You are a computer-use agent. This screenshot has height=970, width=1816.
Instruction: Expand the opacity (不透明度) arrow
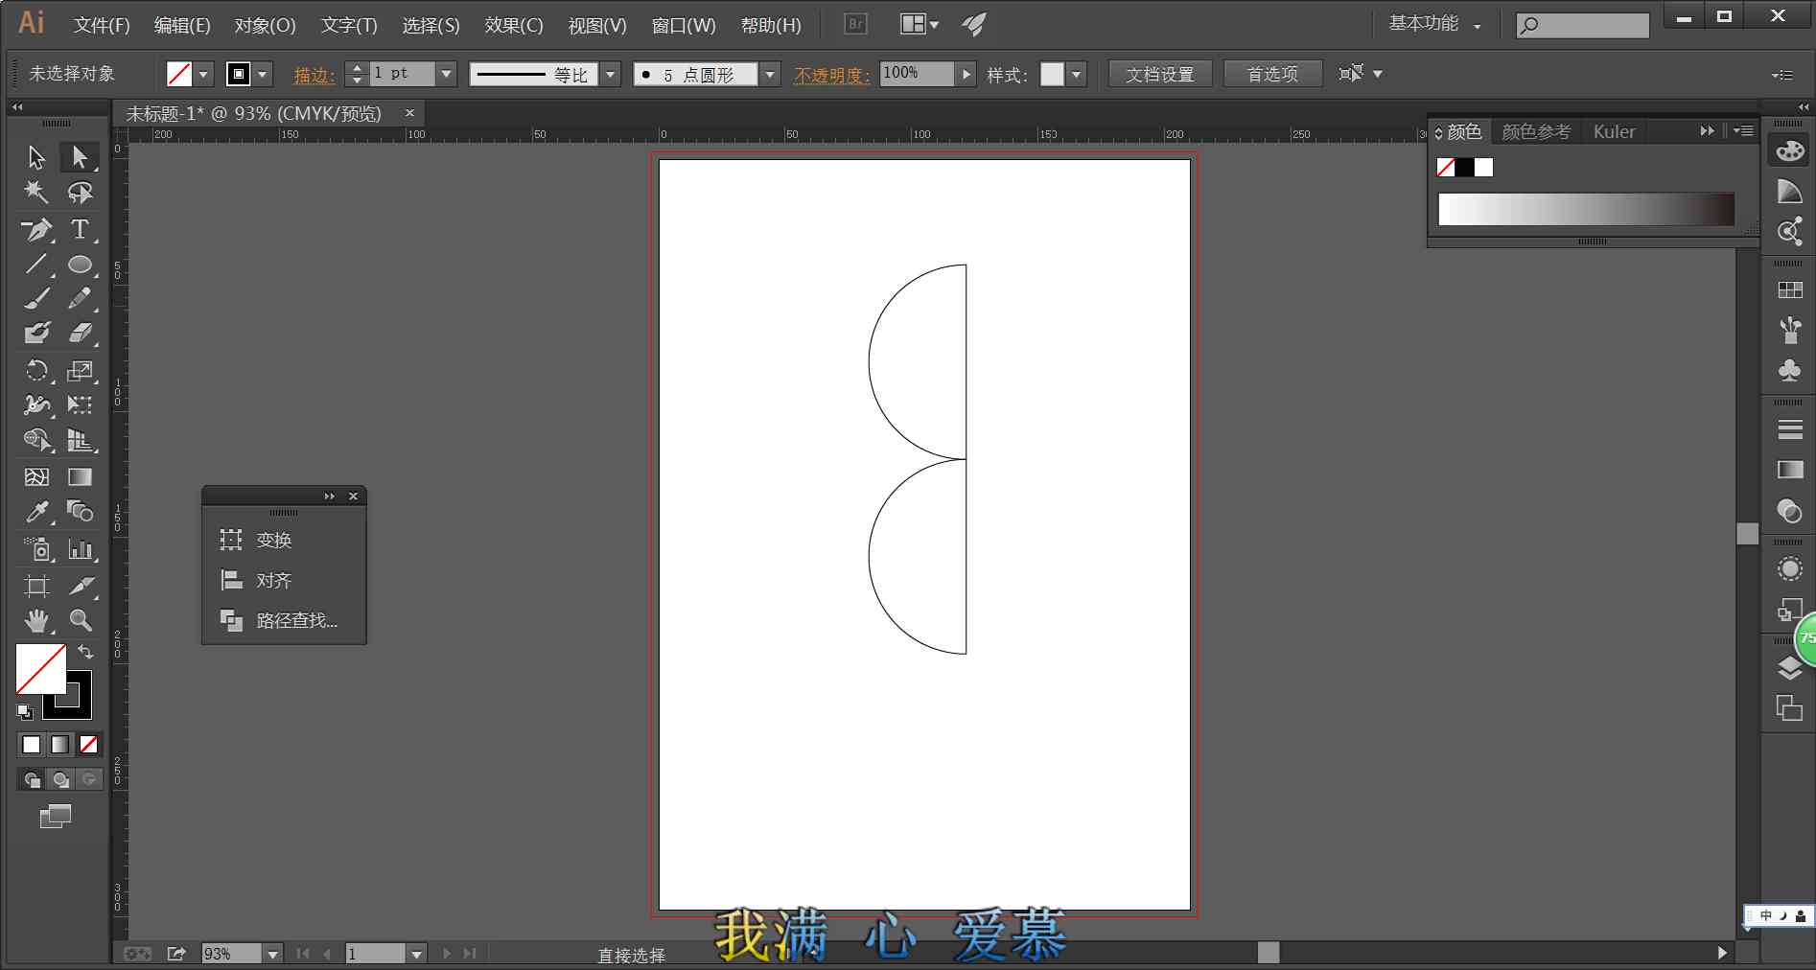tap(966, 74)
